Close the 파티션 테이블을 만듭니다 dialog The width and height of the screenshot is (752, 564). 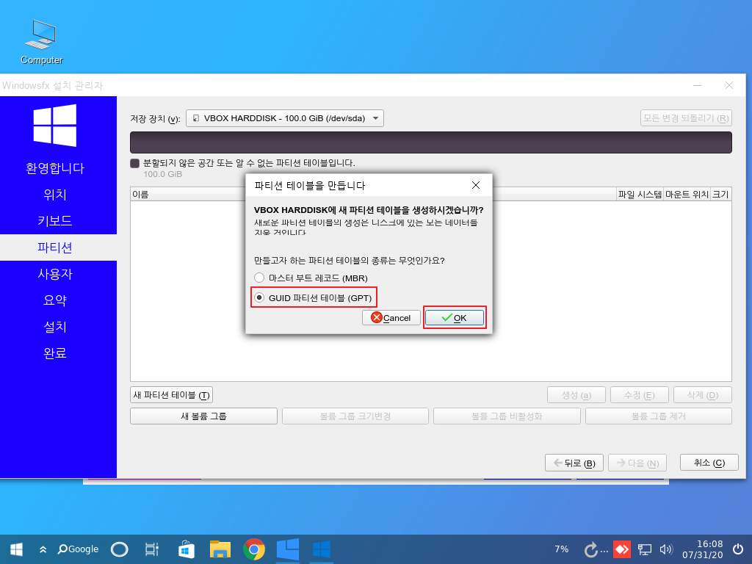[475, 185]
